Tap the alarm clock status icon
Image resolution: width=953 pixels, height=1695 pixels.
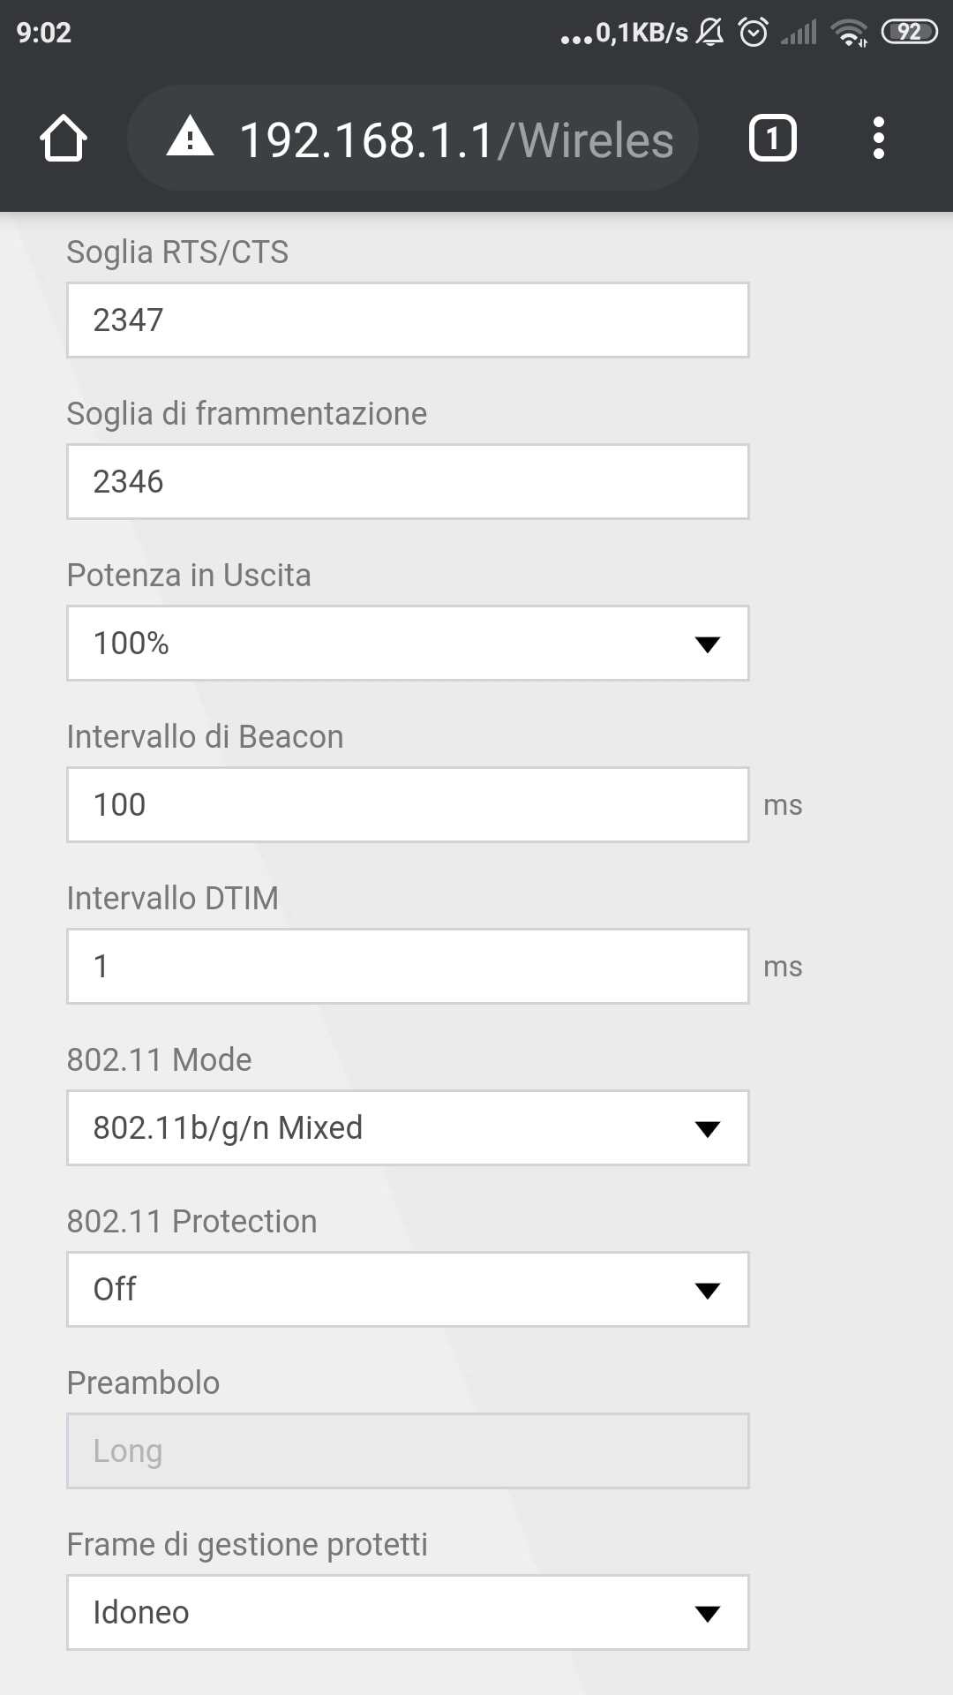coord(753,33)
